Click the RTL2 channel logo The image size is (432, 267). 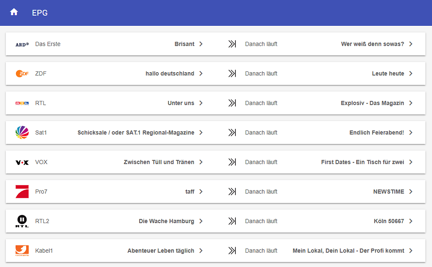[x=22, y=221]
